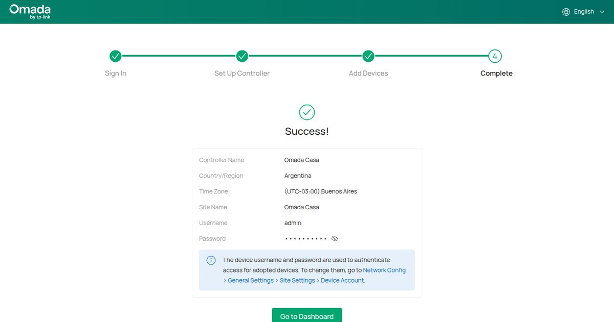Click the Complete step label
Image resolution: width=614 pixels, height=322 pixels.
click(x=496, y=73)
